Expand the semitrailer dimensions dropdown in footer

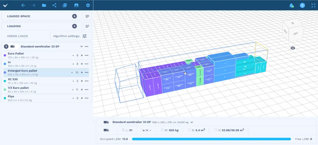pyautogui.click(x=192, y=123)
